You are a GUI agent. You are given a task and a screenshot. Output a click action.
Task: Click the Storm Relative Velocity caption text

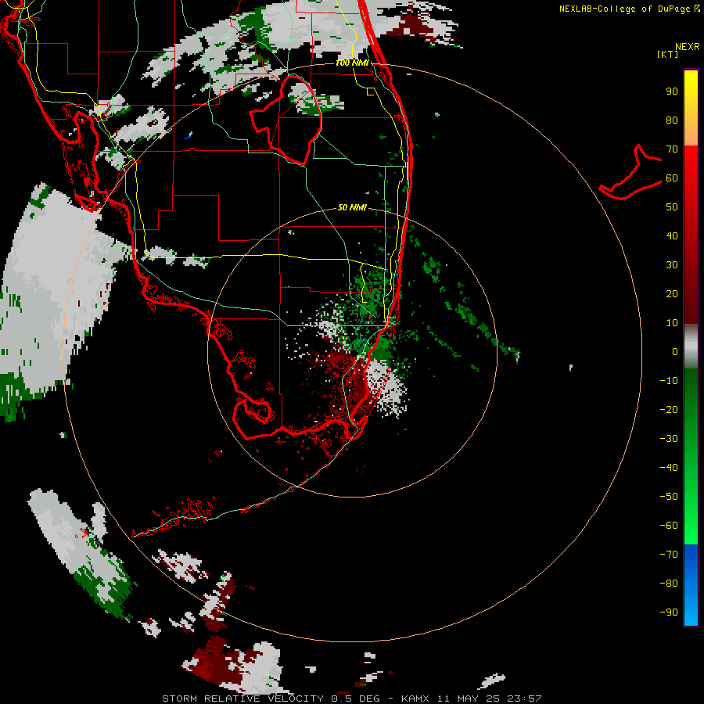pyautogui.click(x=351, y=699)
